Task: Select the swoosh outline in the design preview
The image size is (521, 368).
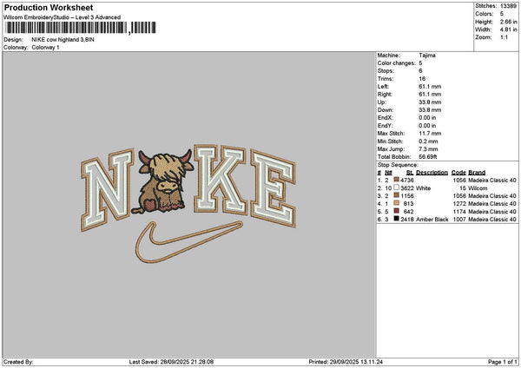Action: (x=188, y=241)
